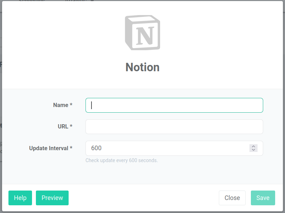Image resolution: width=285 pixels, height=213 pixels.
Task: Click the Notion logo icon
Action: 142,33
